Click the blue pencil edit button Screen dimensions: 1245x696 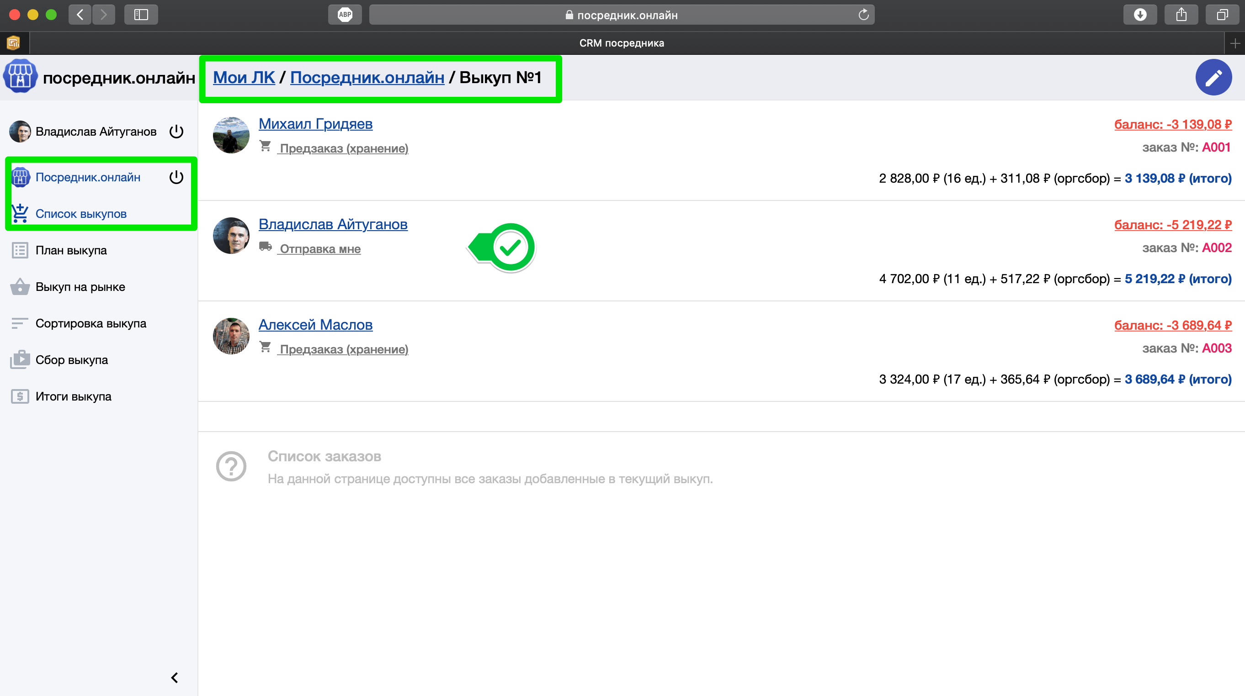click(x=1213, y=77)
